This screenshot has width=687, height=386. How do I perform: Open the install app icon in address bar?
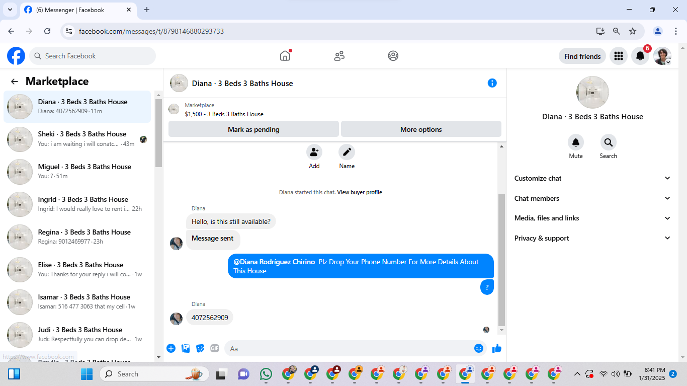click(600, 31)
